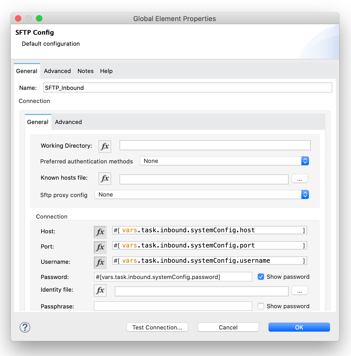Click the fx icon next to Host
Image resolution: width=351 pixels, height=356 pixels.
(x=100, y=232)
